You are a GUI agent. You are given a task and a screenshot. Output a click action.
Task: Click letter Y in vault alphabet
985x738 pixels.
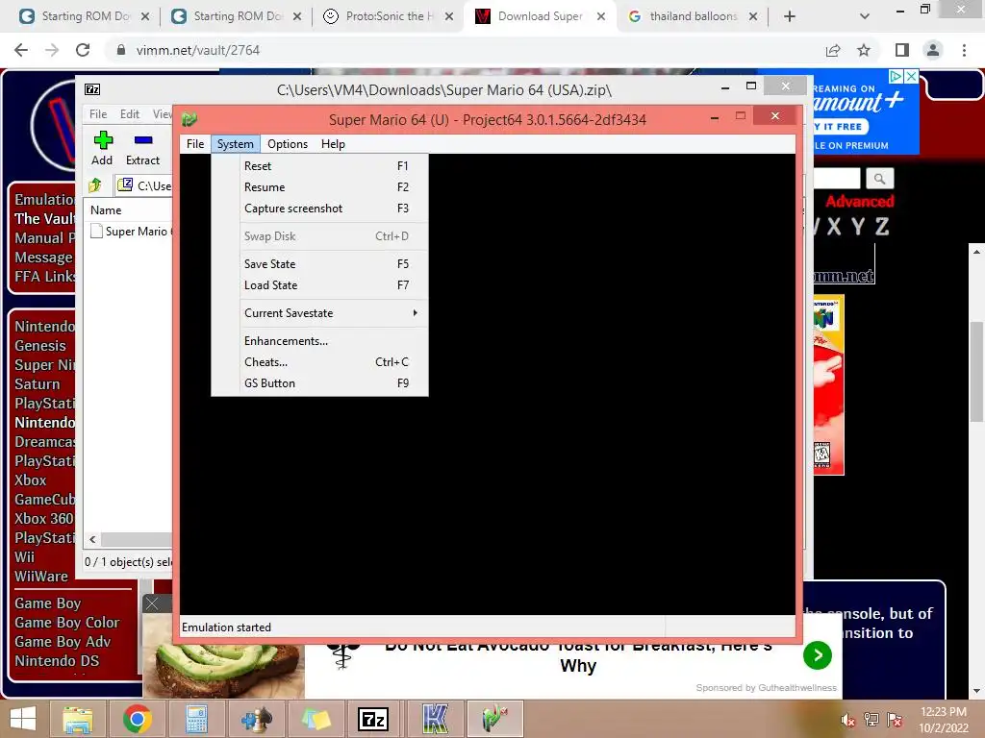click(858, 227)
